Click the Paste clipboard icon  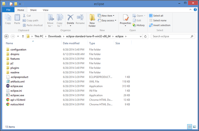pos(17,17)
